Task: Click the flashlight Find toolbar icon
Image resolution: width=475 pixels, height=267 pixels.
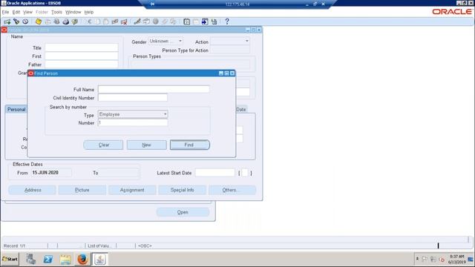Action: pyautogui.click(x=16, y=22)
